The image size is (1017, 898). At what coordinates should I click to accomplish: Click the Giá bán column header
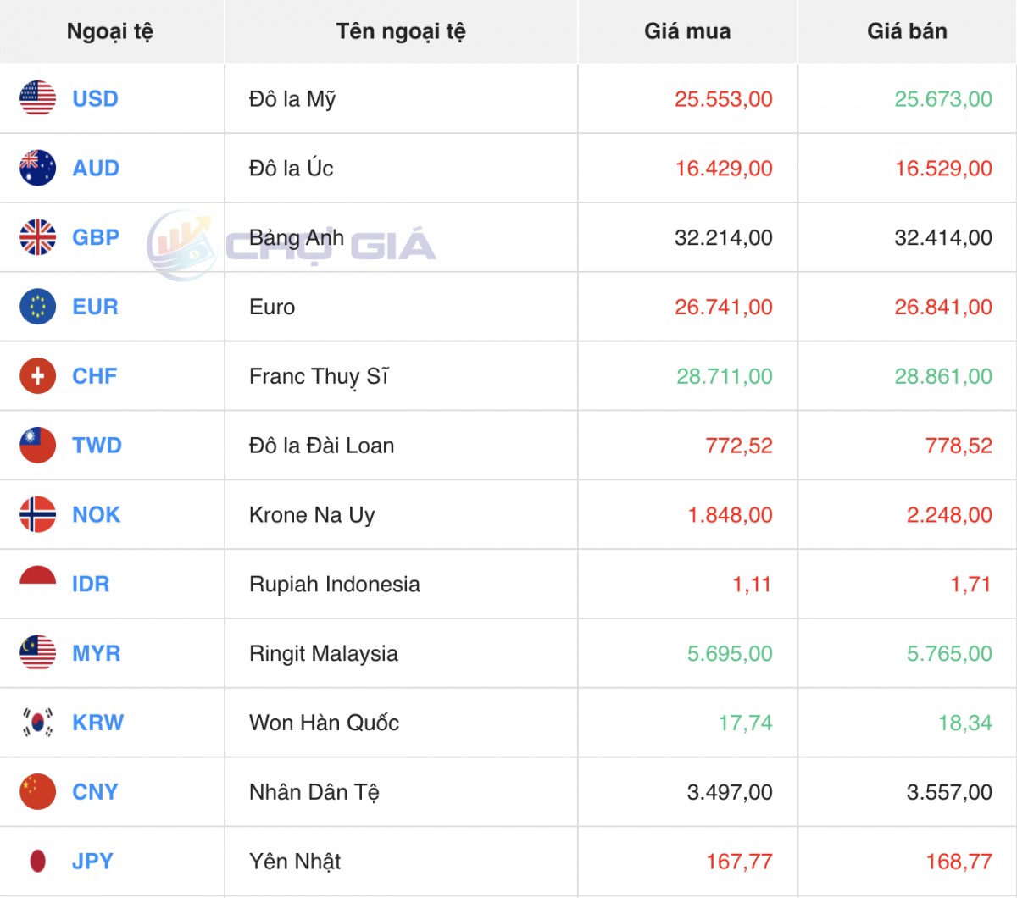907,31
